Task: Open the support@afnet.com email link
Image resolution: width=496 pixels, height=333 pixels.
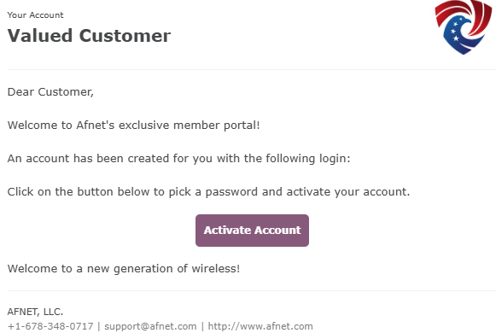Action: tap(150, 326)
